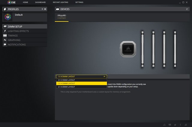Viewport: 192px width, 127px height.
Task: Open the Devices panel options menu icon
Action: pyautogui.click(x=187, y=9)
